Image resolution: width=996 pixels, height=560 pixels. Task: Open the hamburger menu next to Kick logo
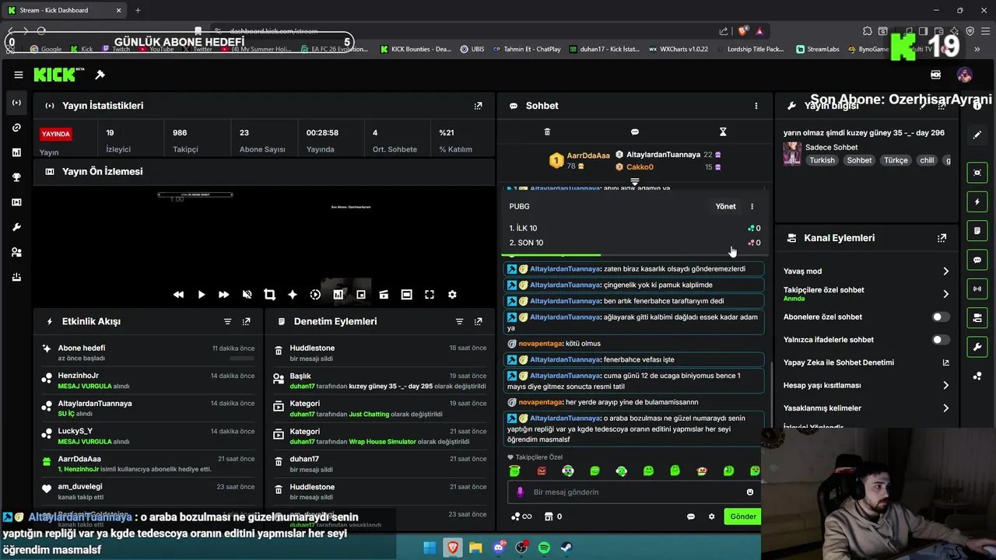[x=18, y=75]
